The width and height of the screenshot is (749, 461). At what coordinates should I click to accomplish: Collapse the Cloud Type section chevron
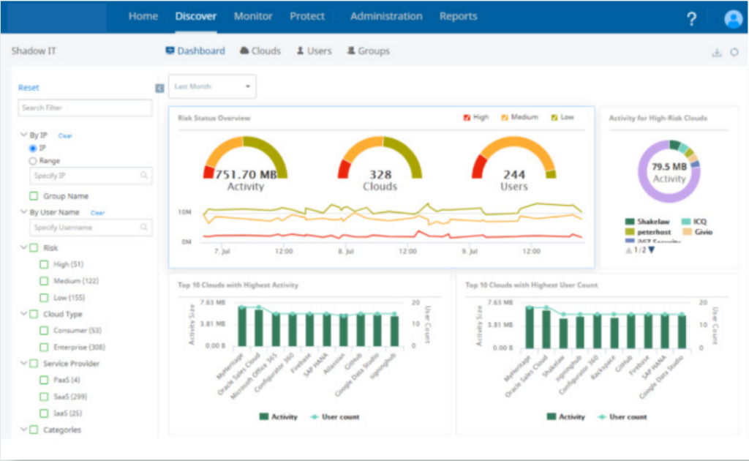click(x=23, y=313)
